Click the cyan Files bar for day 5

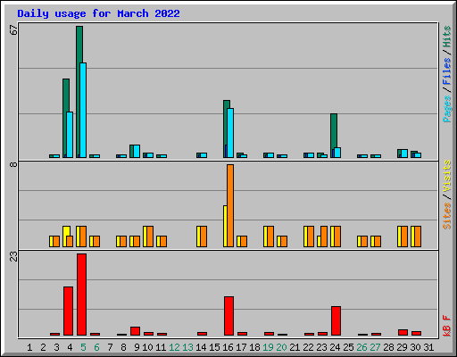pyautogui.click(x=83, y=110)
